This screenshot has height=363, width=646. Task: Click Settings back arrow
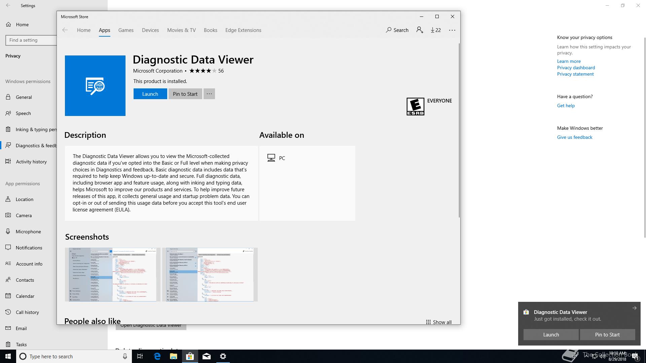pyautogui.click(x=8, y=6)
